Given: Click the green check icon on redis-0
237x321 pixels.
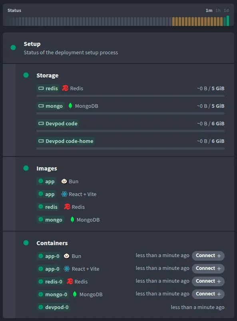Looking at the screenshot, I should [x=41, y=281].
